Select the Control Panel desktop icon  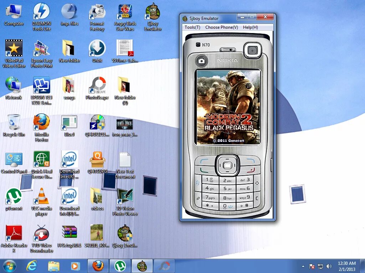point(14,162)
